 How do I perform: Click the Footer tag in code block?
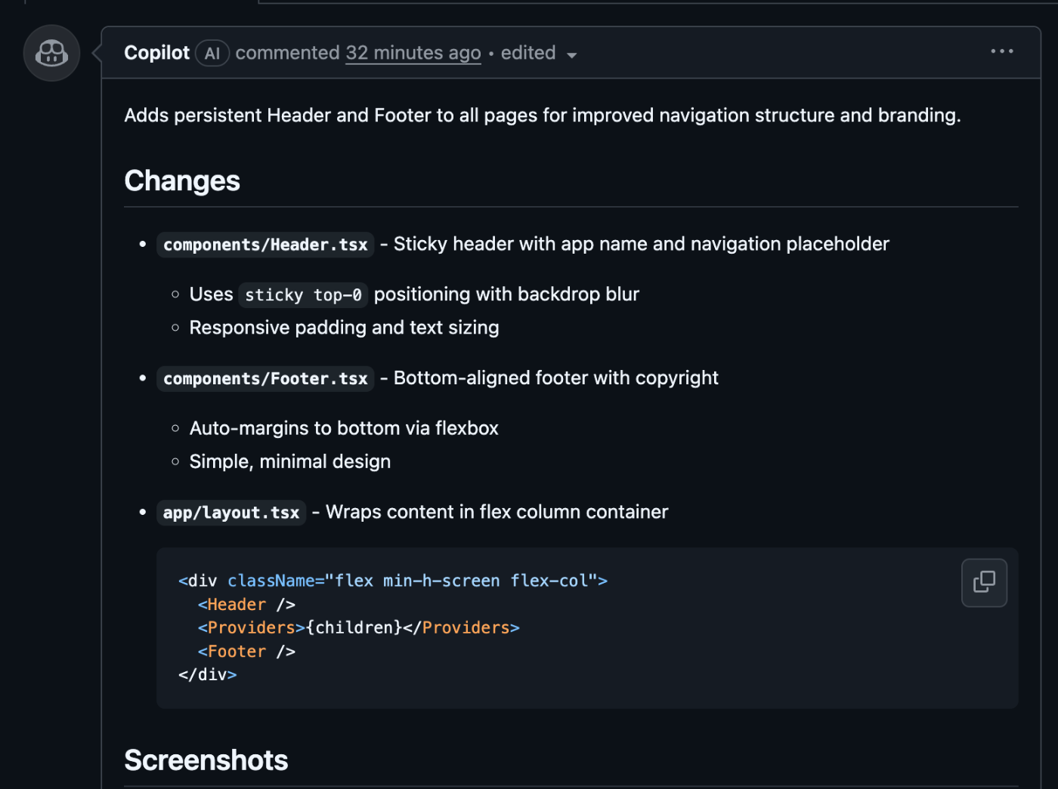coord(237,652)
